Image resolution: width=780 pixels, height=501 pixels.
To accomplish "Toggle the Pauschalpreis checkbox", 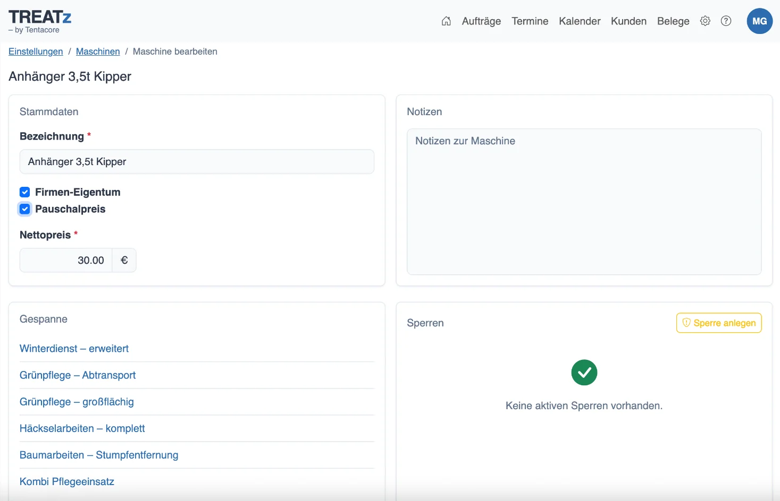I will [x=24, y=209].
